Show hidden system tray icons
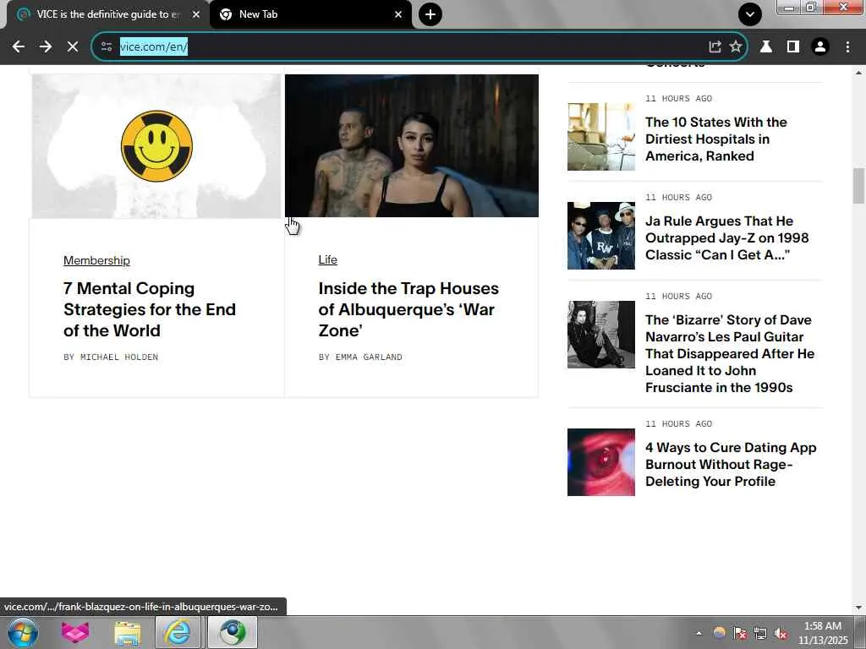The width and height of the screenshot is (866, 649). pos(699,633)
